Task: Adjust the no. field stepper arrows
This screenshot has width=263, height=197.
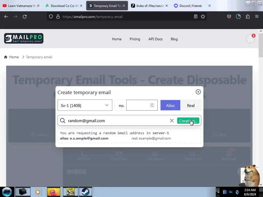Action: (x=152, y=105)
